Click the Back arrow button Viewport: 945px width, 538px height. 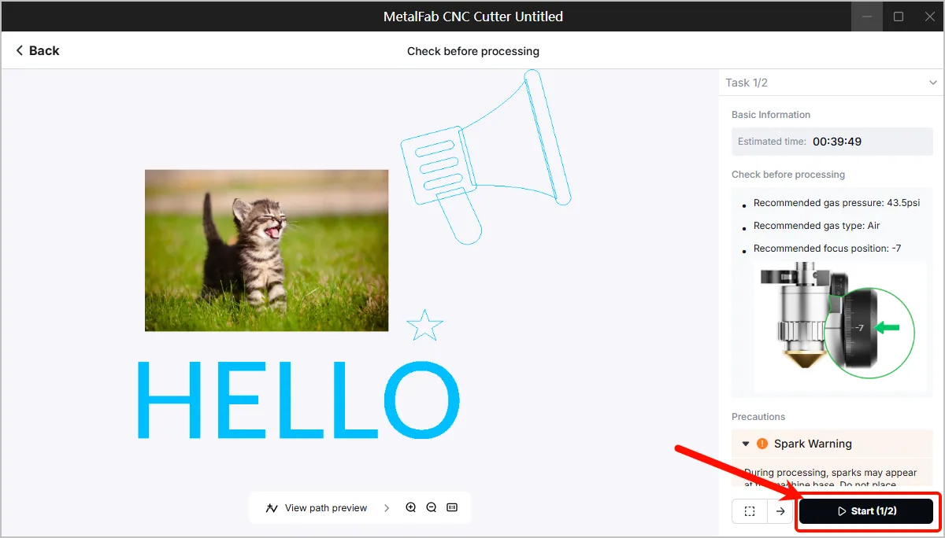[37, 50]
